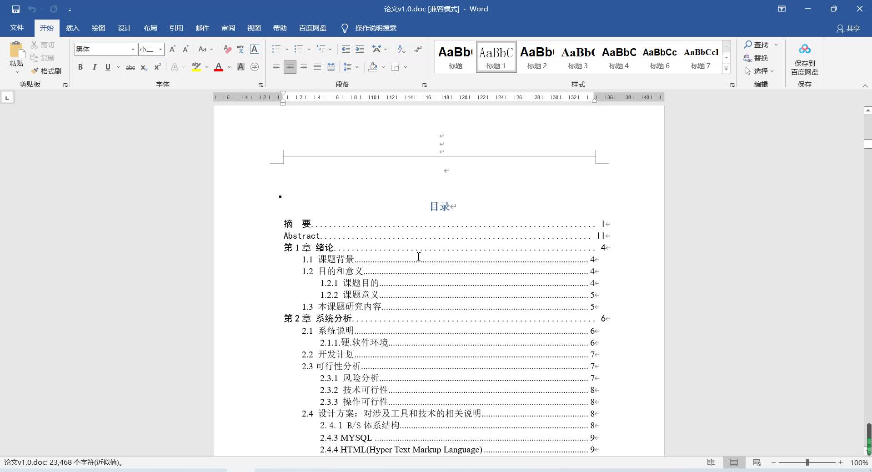Open the font name dropdown showing 黑体
Viewport: 872px width, 472px height.
pos(133,49)
